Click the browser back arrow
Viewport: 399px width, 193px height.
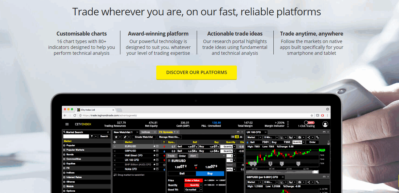[65, 115]
